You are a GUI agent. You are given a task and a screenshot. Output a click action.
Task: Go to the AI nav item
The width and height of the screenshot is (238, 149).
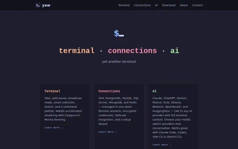[156, 5]
